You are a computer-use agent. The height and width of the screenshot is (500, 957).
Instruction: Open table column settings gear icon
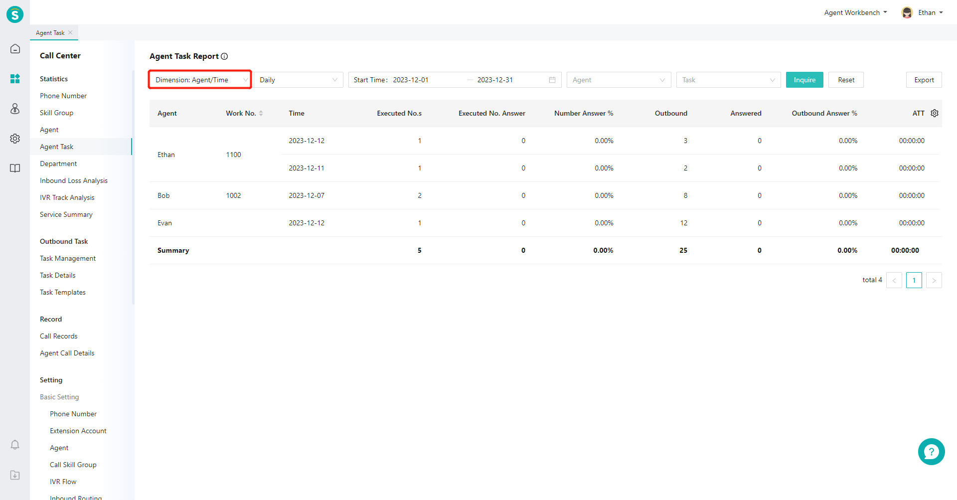pos(935,113)
